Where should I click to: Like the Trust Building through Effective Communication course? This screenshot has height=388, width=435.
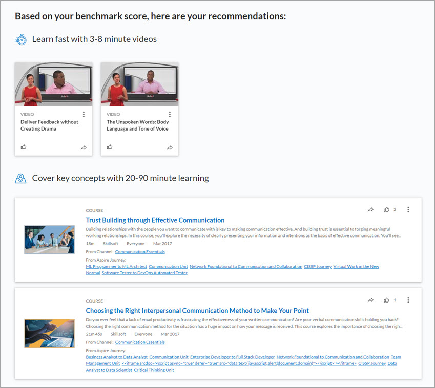[386, 210]
